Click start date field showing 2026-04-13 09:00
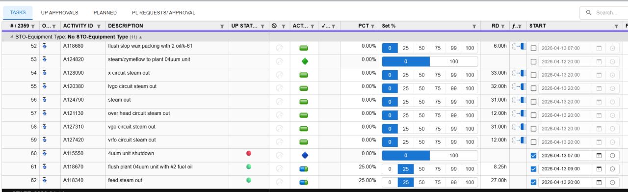Viewport: 628px width, 192px height. tap(565, 169)
